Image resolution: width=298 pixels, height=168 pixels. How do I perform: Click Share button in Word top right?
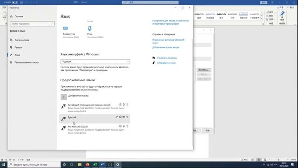coord(280,7)
